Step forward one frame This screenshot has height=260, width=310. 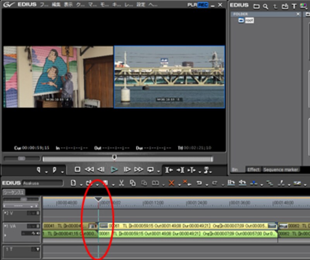point(127,169)
